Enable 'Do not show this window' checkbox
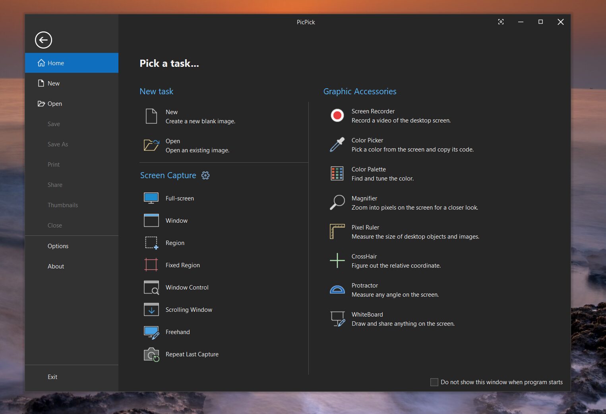Image resolution: width=606 pixels, height=414 pixels. (x=434, y=382)
